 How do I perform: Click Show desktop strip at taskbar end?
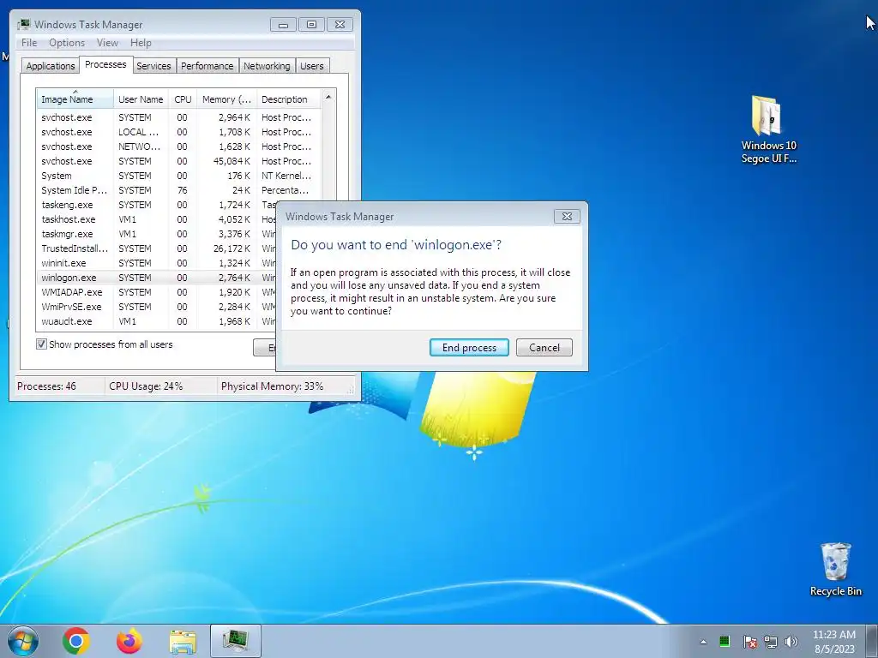[874, 641]
